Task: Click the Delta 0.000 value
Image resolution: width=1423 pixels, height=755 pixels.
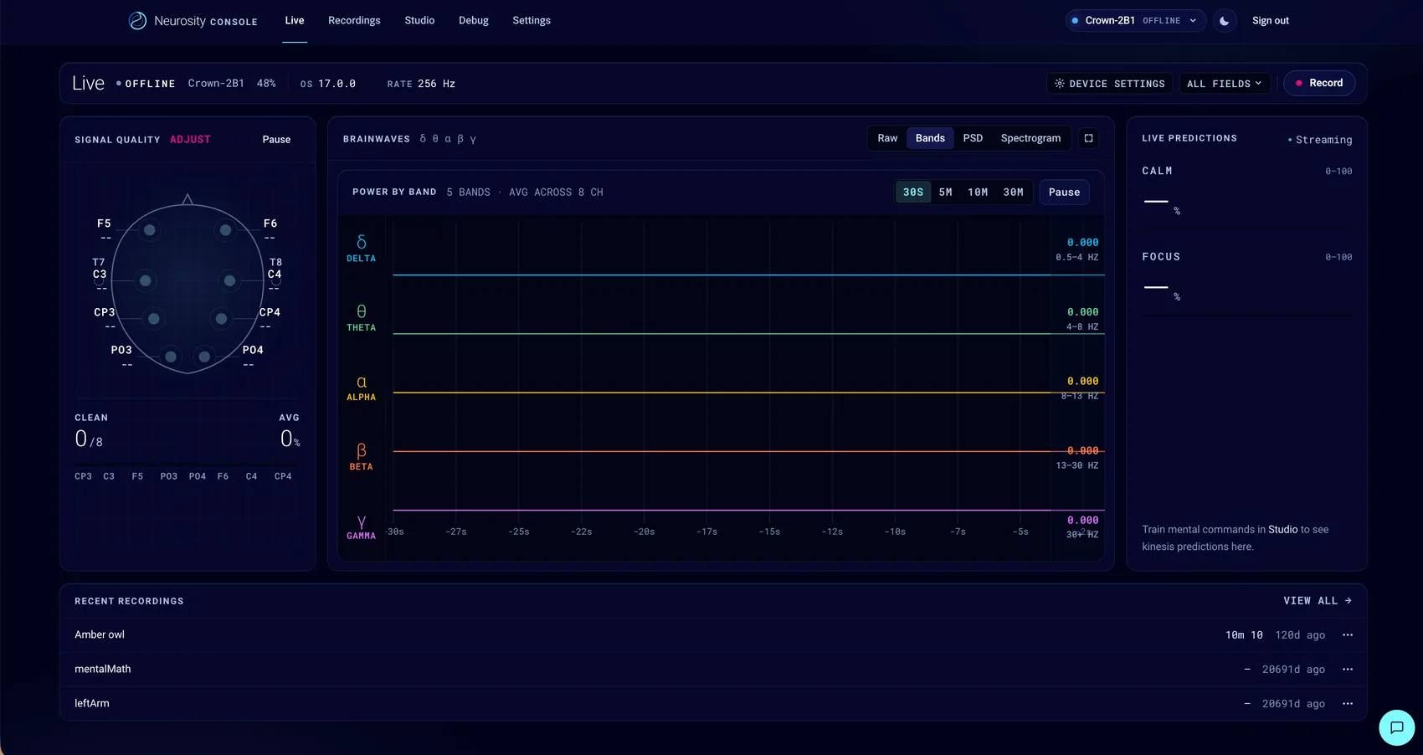Action: tap(1082, 243)
